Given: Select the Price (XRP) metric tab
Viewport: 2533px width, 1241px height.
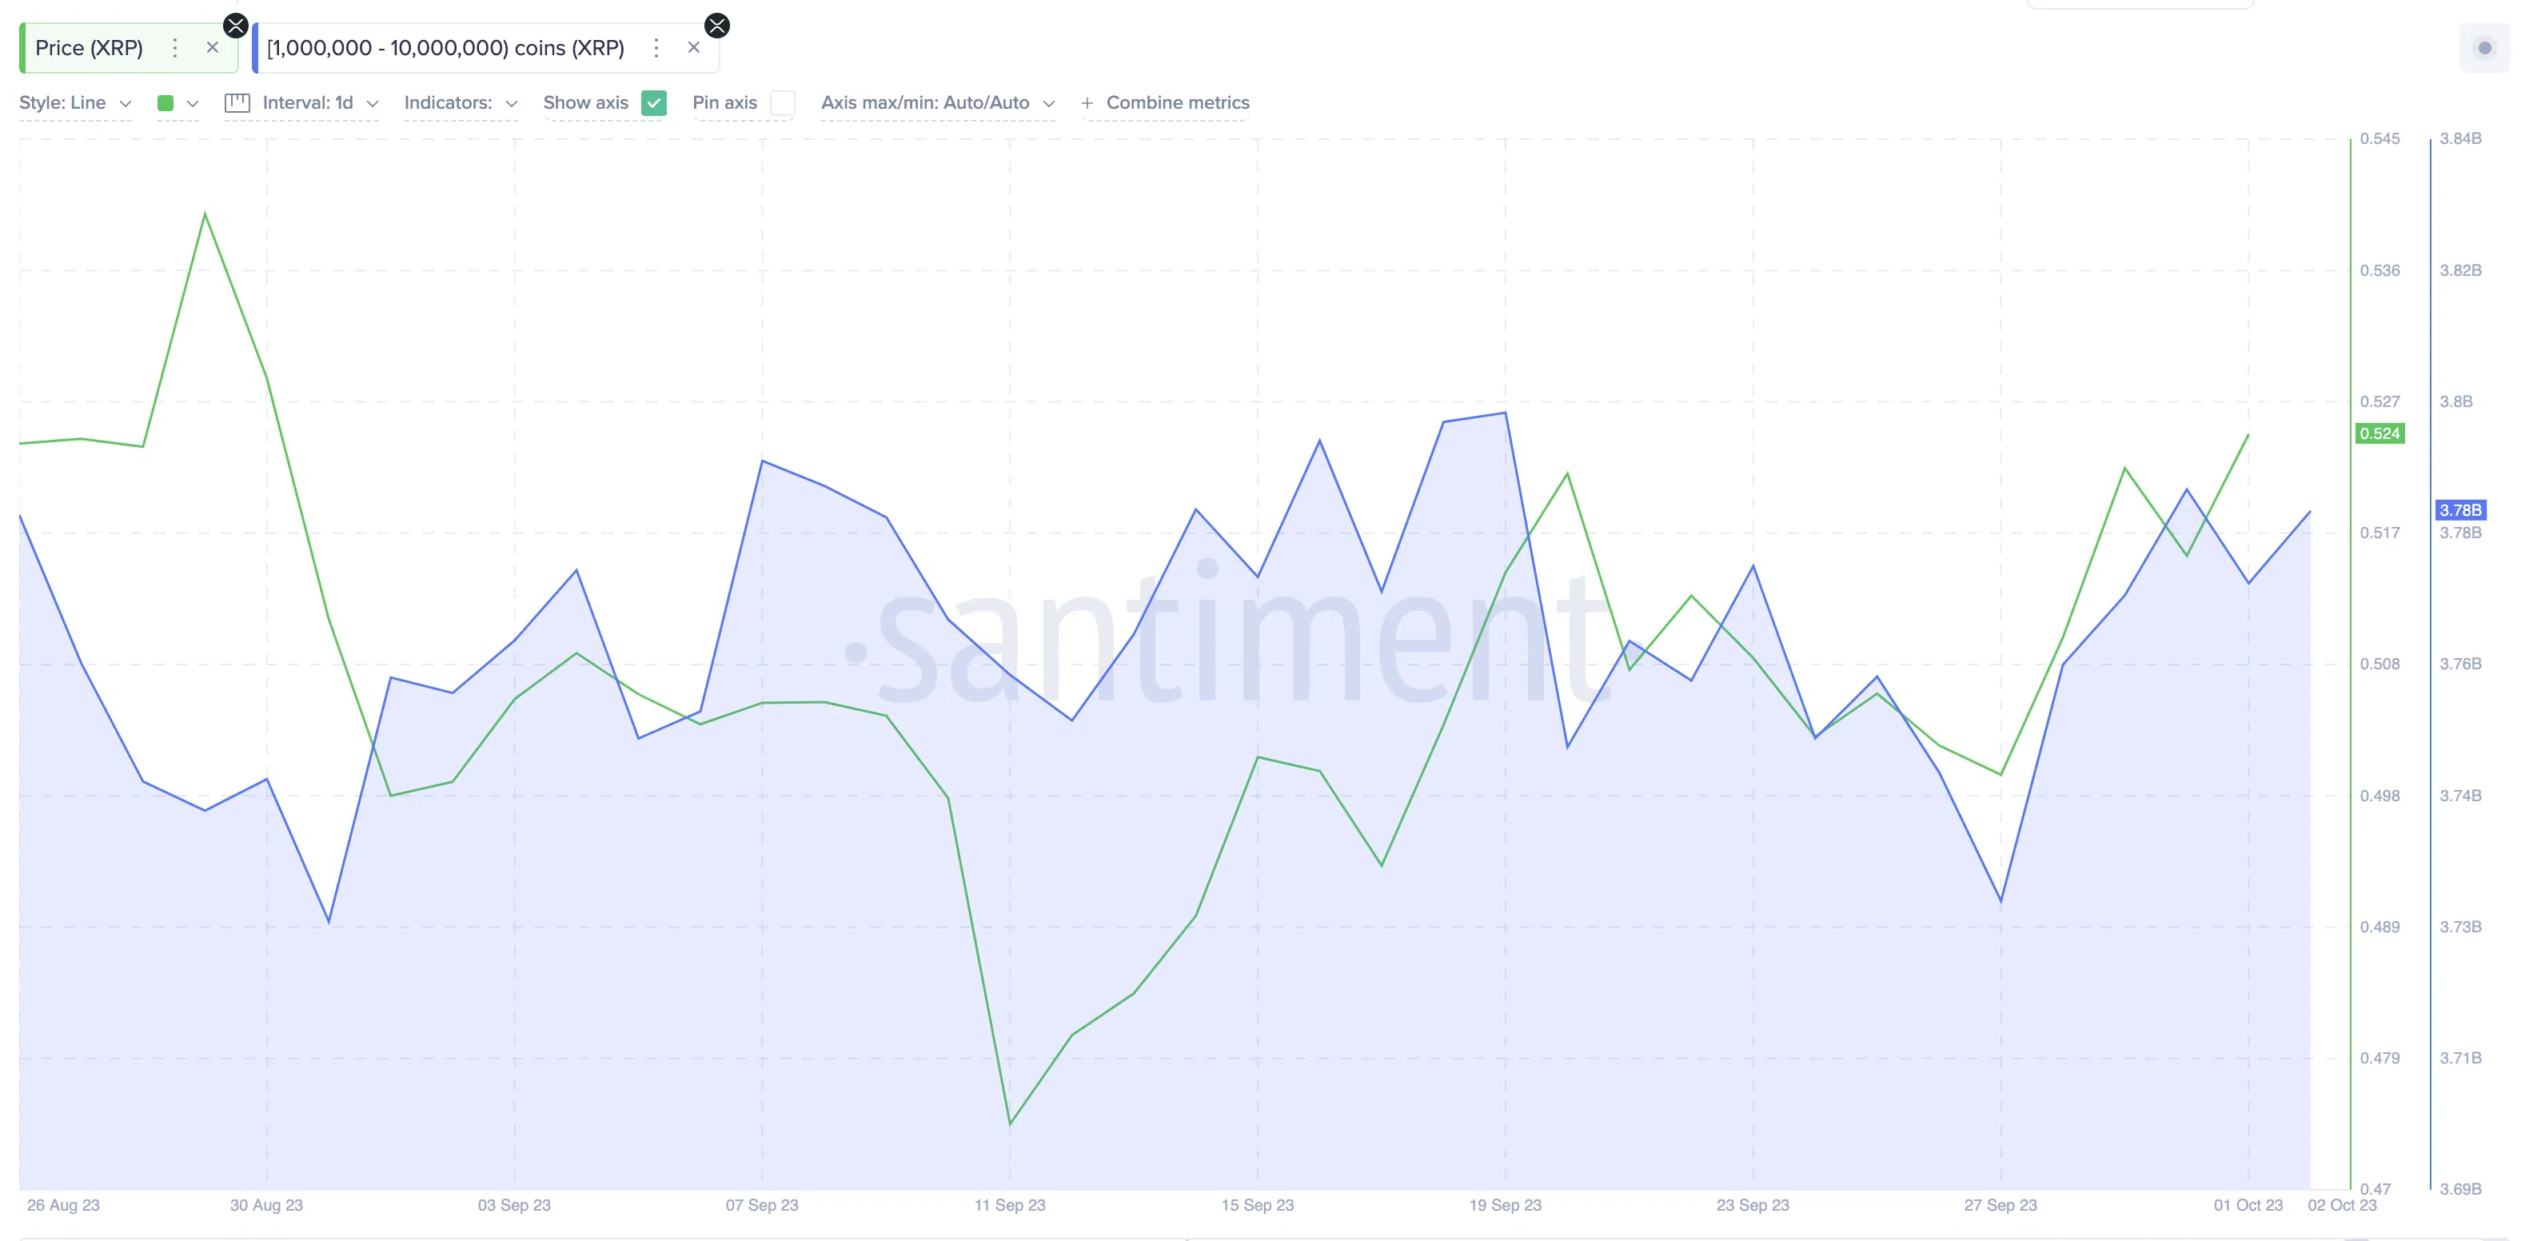Looking at the screenshot, I should click(x=89, y=48).
